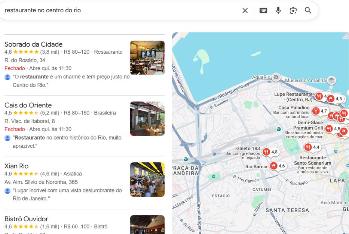
Task: Click the Casa Paladino map label
Action: 294,108
